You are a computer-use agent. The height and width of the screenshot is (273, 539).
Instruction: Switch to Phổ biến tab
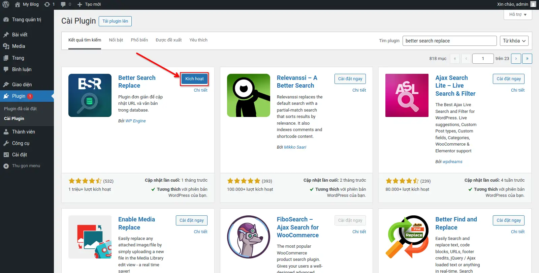tap(139, 40)
